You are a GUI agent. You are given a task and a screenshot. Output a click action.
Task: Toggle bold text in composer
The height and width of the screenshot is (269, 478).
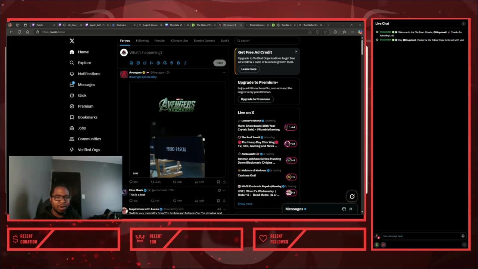click(x=178, y=63)
